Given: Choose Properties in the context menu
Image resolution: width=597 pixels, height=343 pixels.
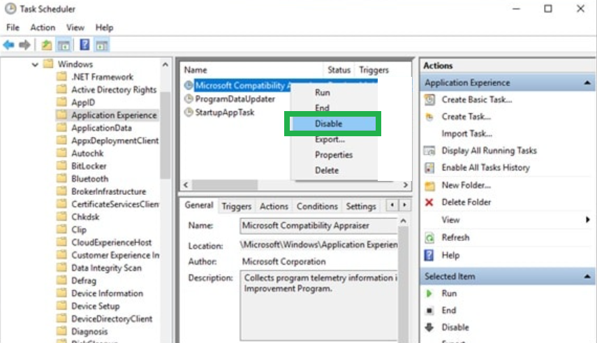Looking at the screenshot, I should coord(334,154).
